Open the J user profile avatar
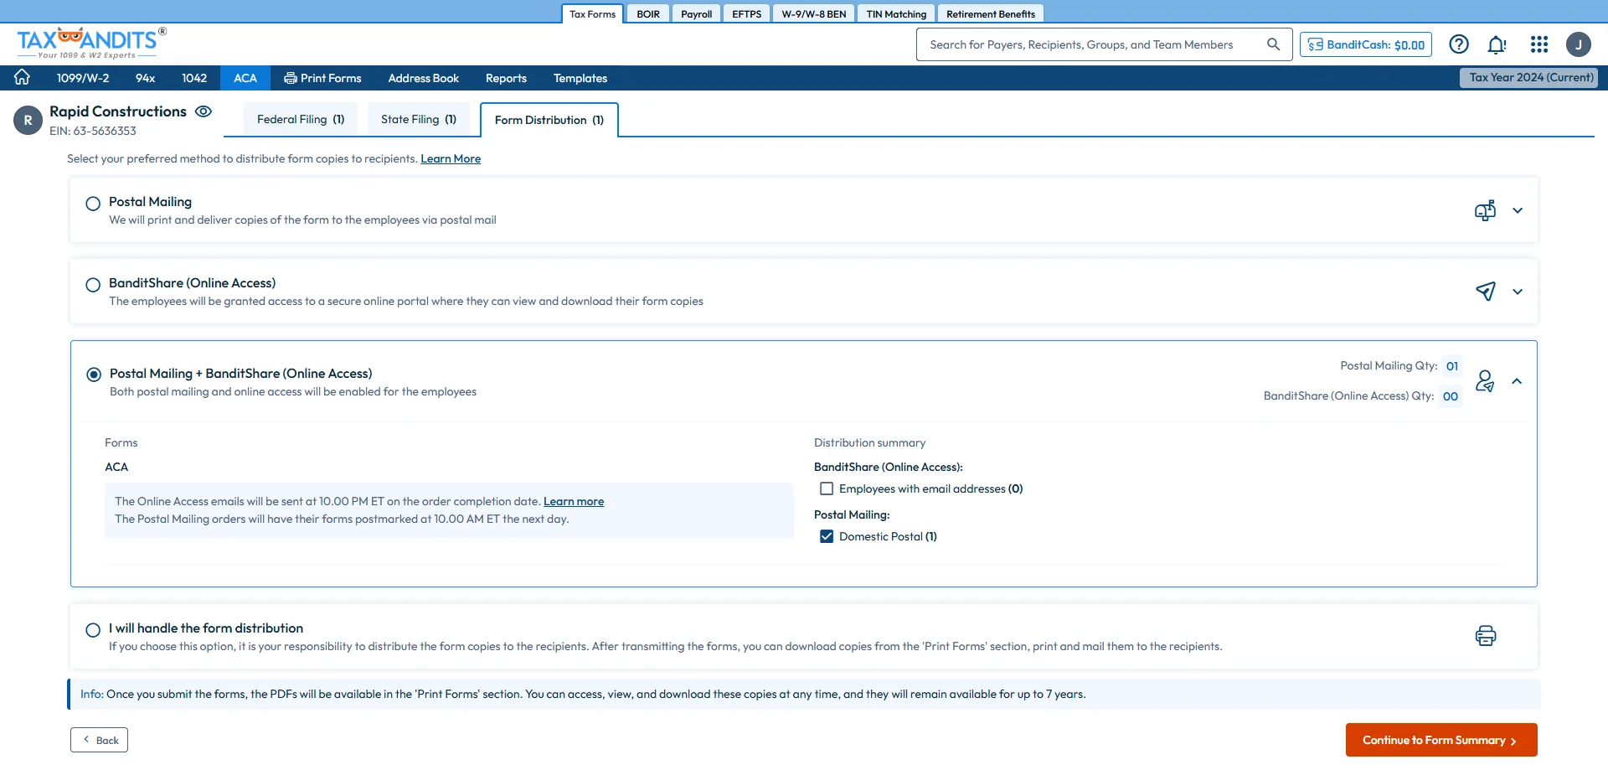Image resolution: width=1608 pixels, height=770 pixels. click(1579, 44)
